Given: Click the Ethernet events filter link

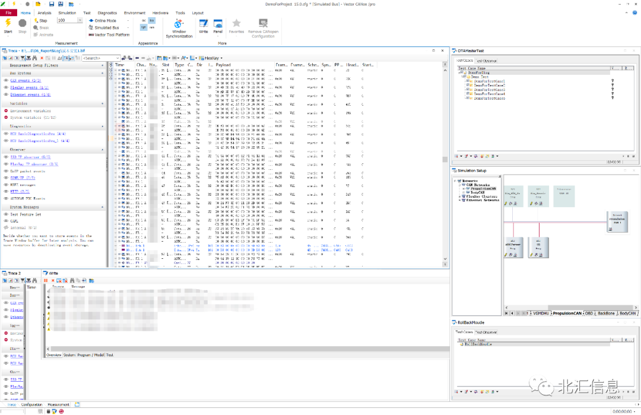Looking at the screenshot, I should 30,94.
